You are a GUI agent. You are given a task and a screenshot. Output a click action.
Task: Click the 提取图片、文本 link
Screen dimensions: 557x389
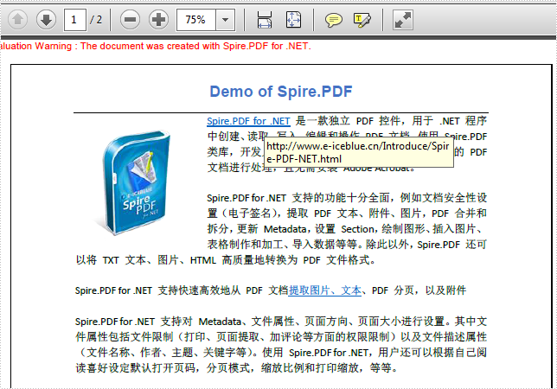coord(324,290)
